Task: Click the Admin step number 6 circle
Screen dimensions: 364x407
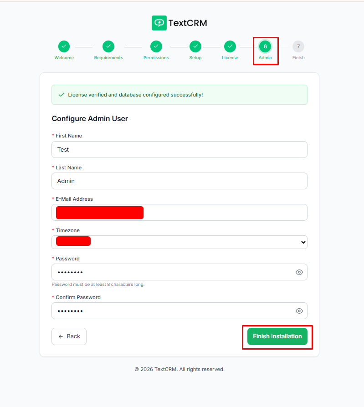Action: (x=265, y=46)
